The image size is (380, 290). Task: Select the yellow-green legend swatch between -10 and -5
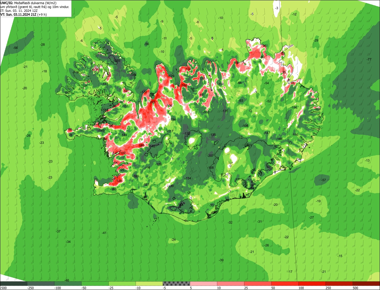point(149,283)
